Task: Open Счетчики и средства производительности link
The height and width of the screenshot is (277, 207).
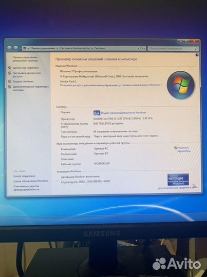Action: coord(26,188)
